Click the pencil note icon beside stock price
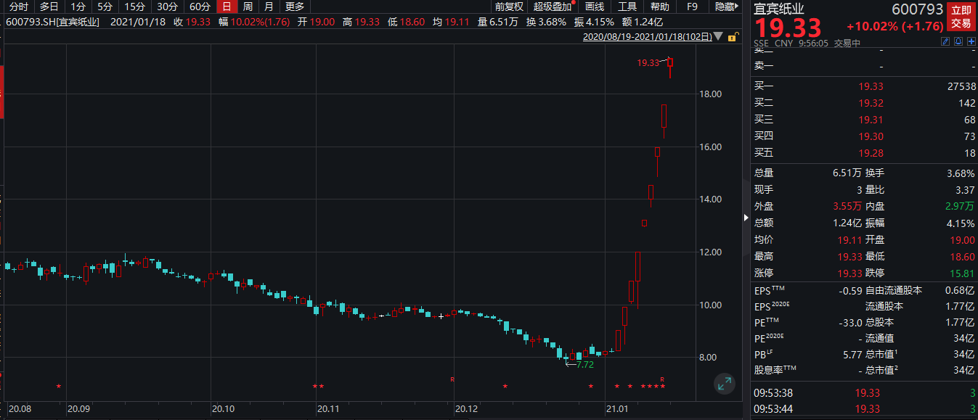 tap(945, 42)
